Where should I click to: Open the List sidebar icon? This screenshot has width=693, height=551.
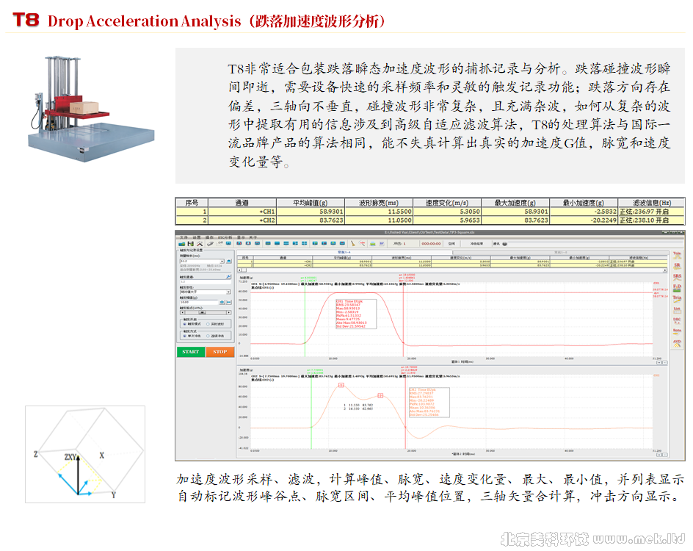pos(677,309)
